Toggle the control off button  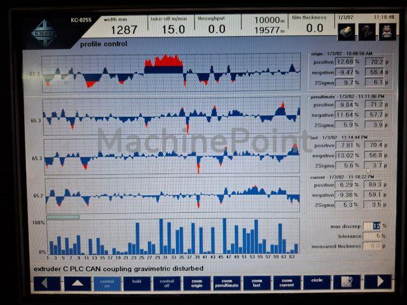tap(167, 283)
